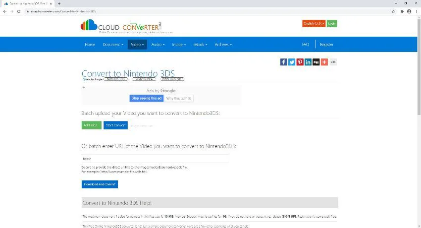Share page on Digg

[316, 62]
